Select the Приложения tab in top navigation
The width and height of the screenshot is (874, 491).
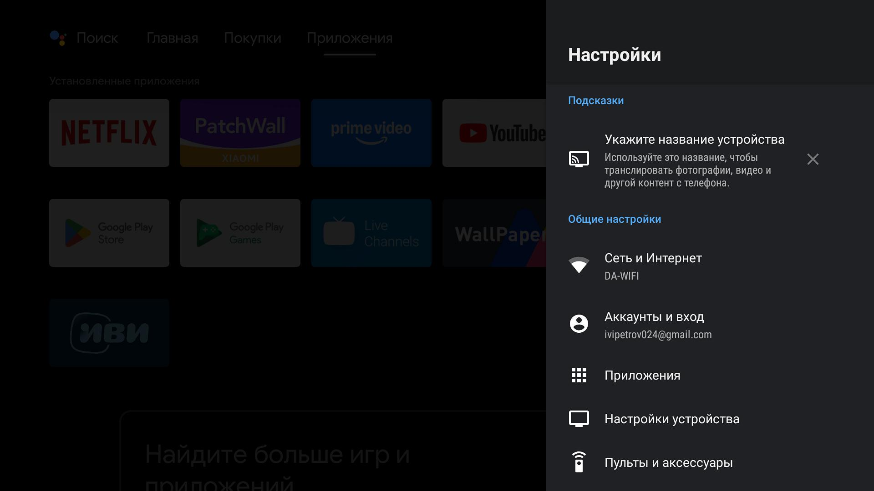350,38
